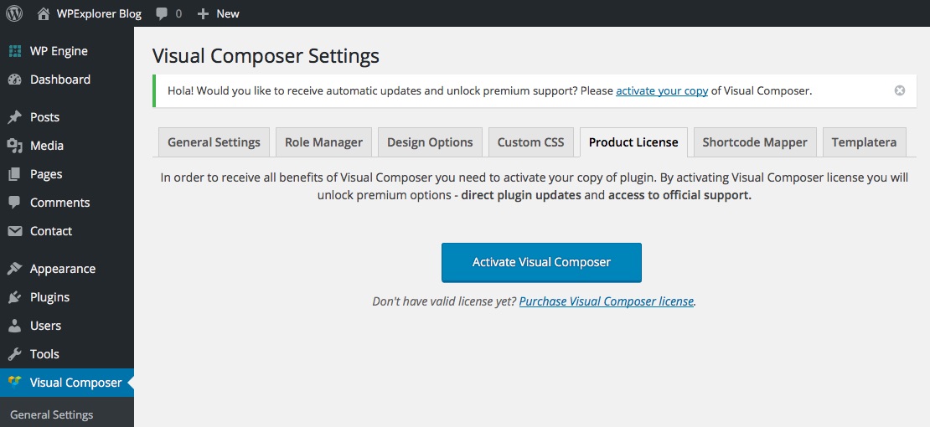Click the Media icon in sidebar
Viewport: 930px width, 427px height.
[x=15, y=146]
